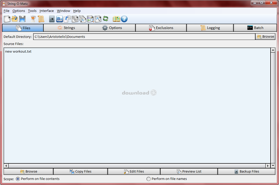Switch to the Strings tab

pos(66,28)
